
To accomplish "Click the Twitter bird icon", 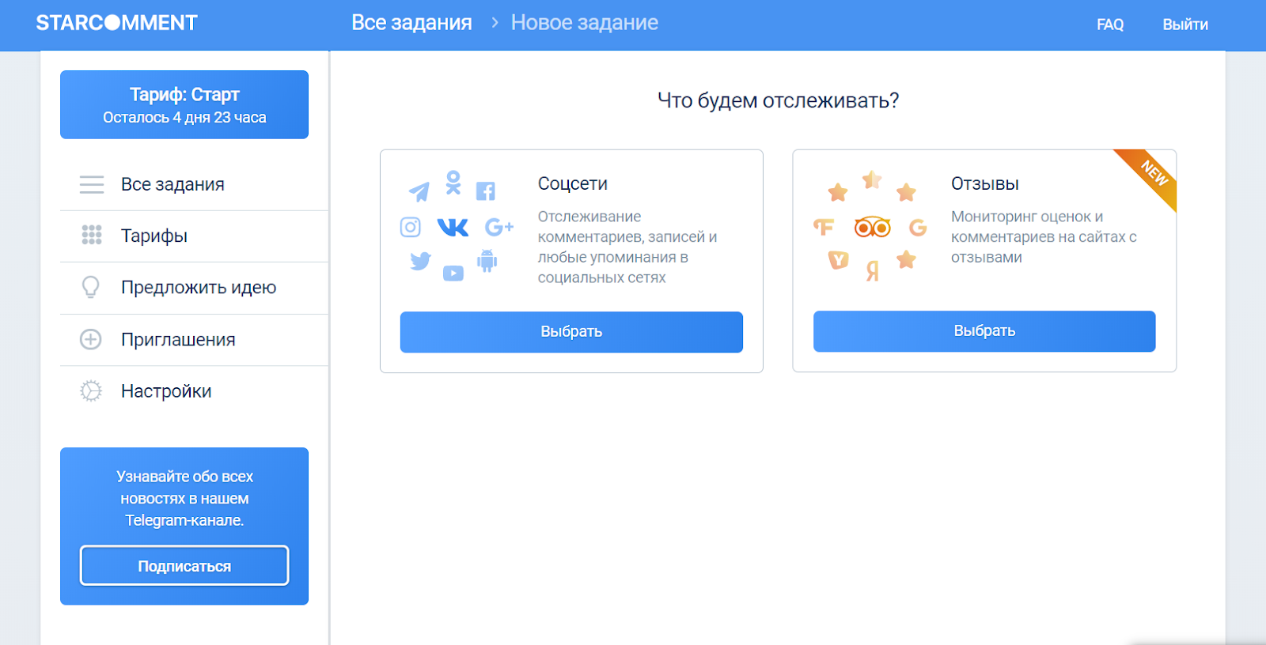I will (420, 261).
